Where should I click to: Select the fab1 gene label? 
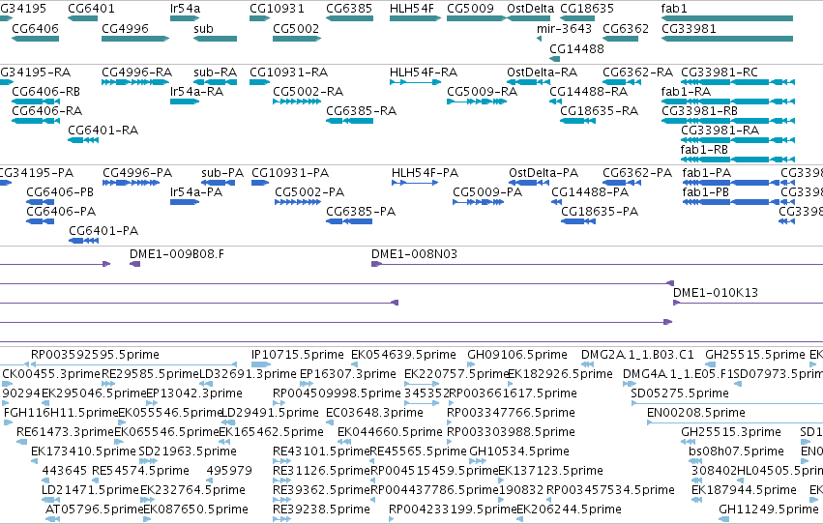(x=674, y=9)
